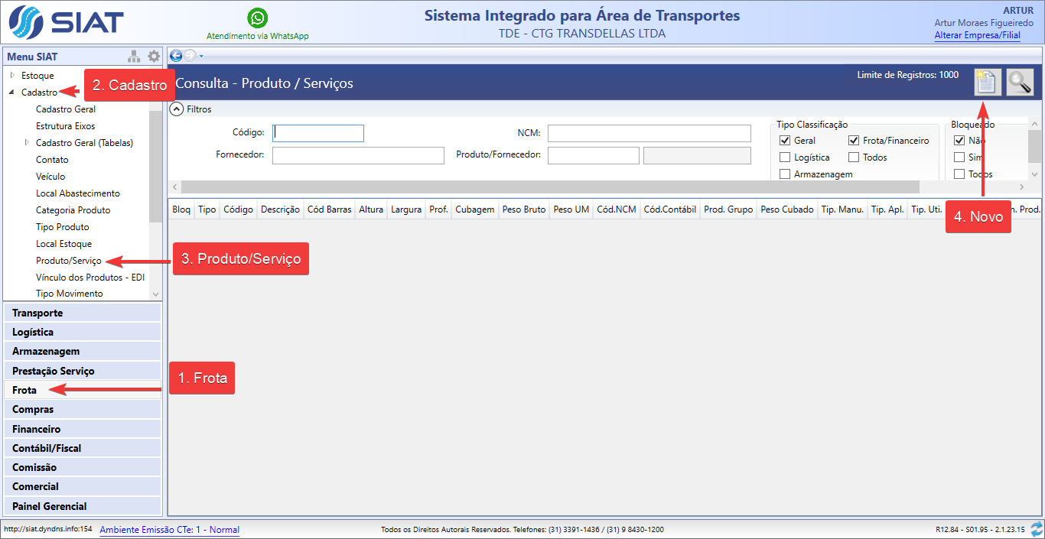Click the magnifying glass search icon

pyautogui.click(x=1020, y=82)
